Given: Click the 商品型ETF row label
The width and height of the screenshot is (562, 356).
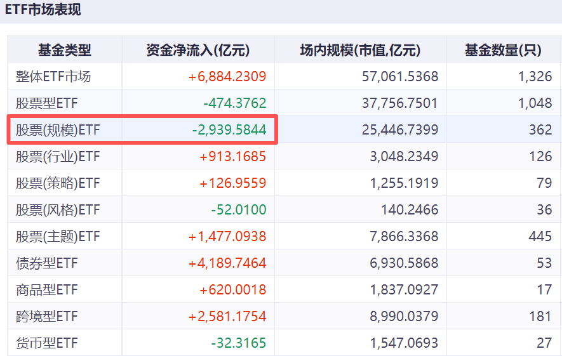Looking at the screenshot, I should coord(47,290).
